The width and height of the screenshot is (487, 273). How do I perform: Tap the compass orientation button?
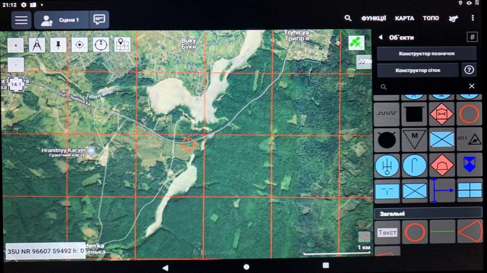(101, 45)
